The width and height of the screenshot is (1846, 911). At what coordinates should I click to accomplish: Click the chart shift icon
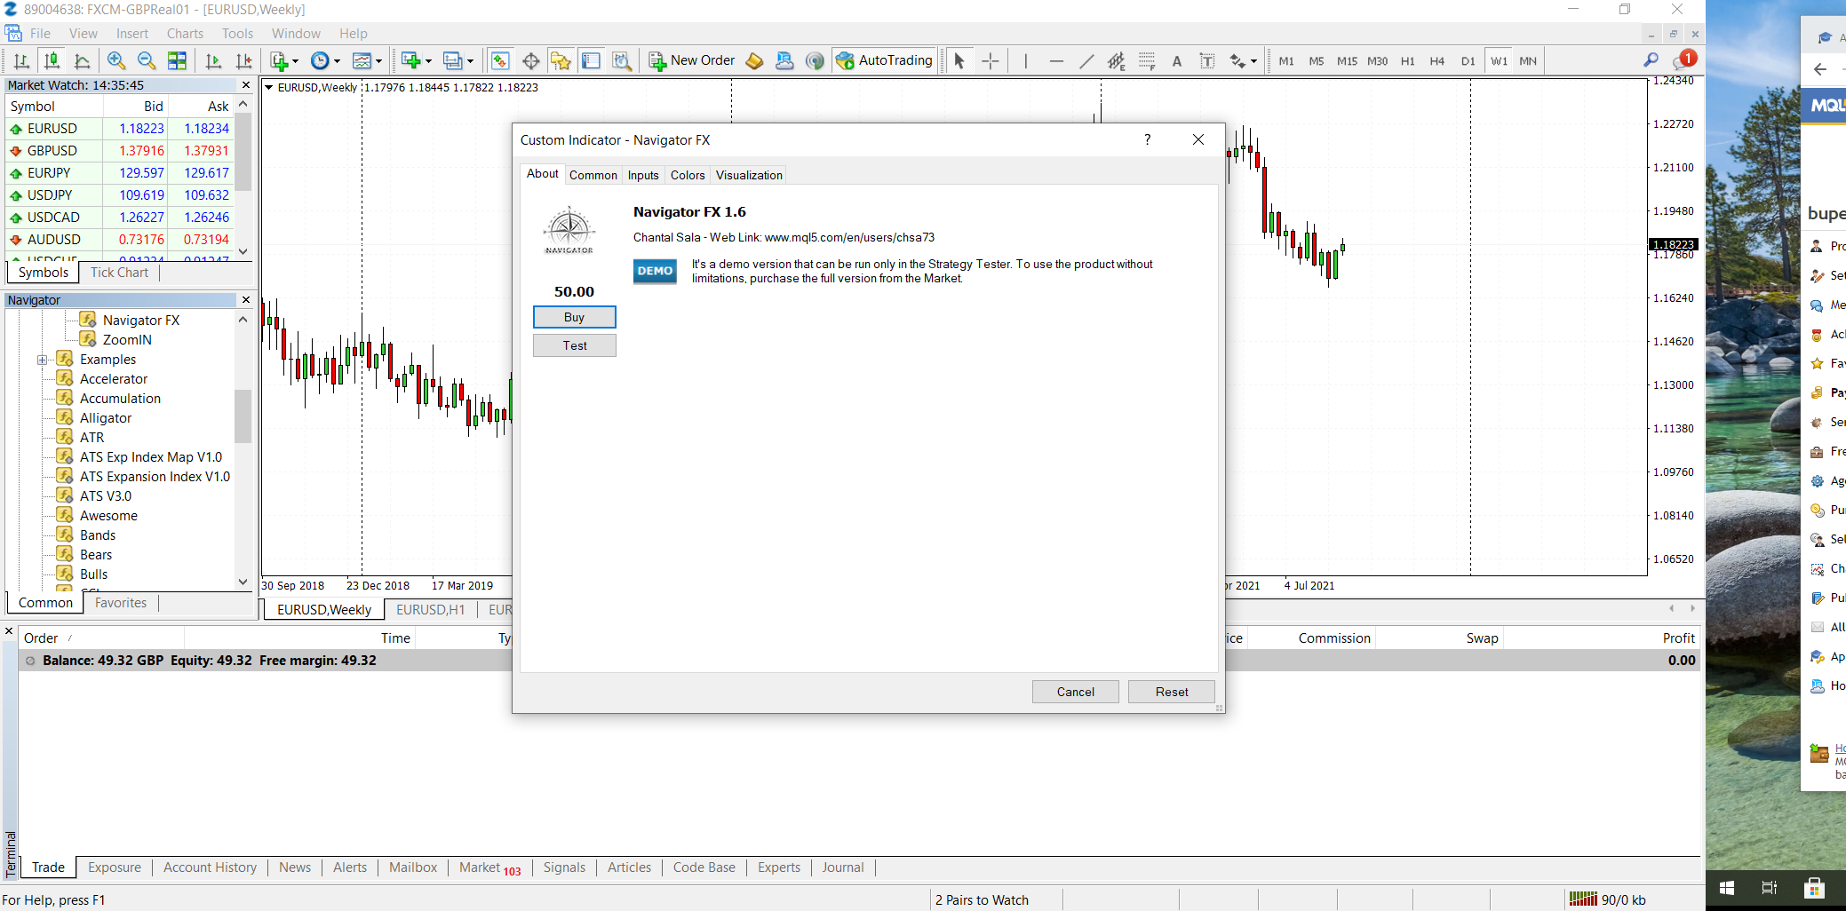click(243, 60)
